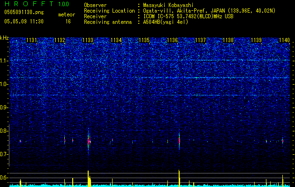This screenshot has height=187, width=295.
Task: Select the Ogata-vill. Akita-Pref. JAPAN location text
Action: click(x=209, y=11)
